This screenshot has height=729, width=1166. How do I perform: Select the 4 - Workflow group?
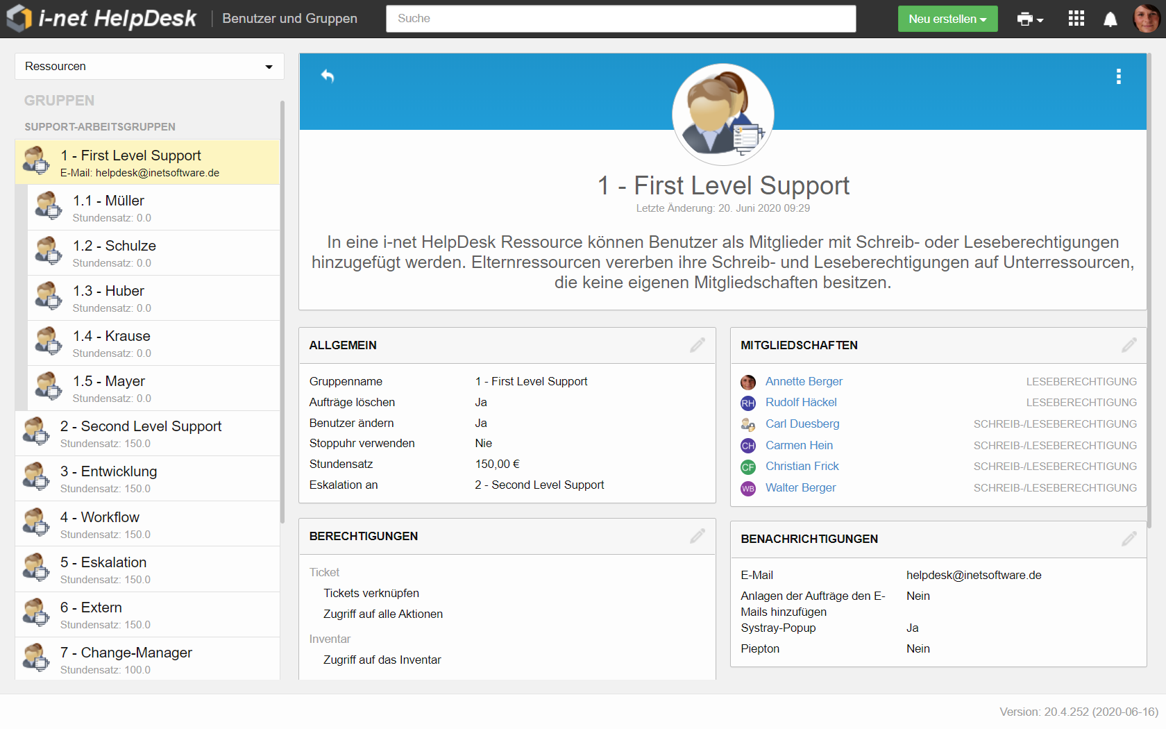tap(147, 524)
